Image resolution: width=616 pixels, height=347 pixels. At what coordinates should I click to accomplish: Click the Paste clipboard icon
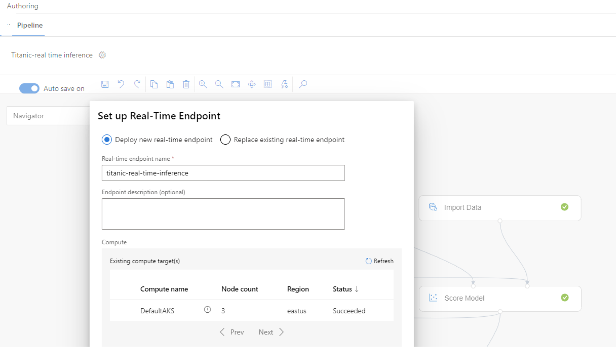coord(170,84)
